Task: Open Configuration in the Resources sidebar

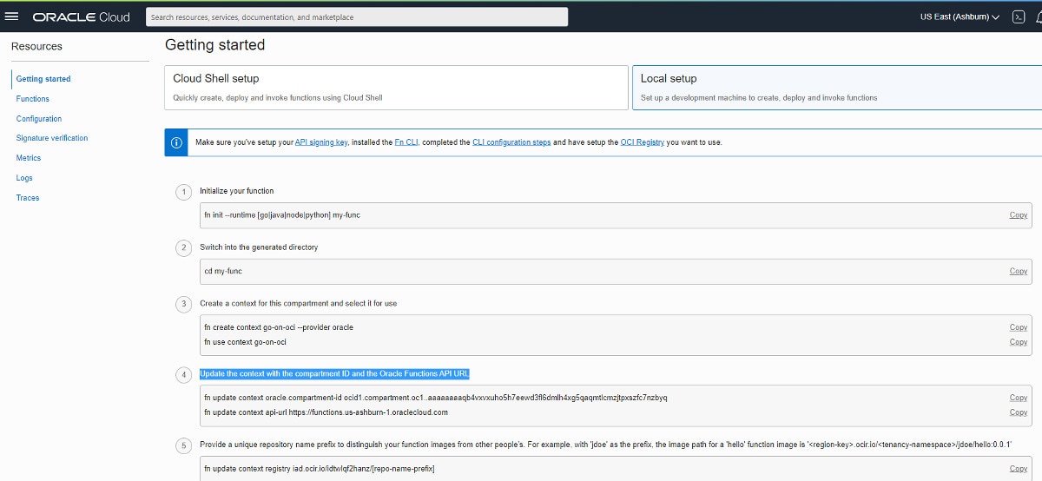Action: coord(39,119)
